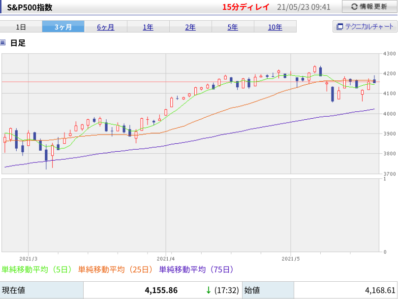
Task: Click the 2021/5 date axis label
Action: point(291,259)
